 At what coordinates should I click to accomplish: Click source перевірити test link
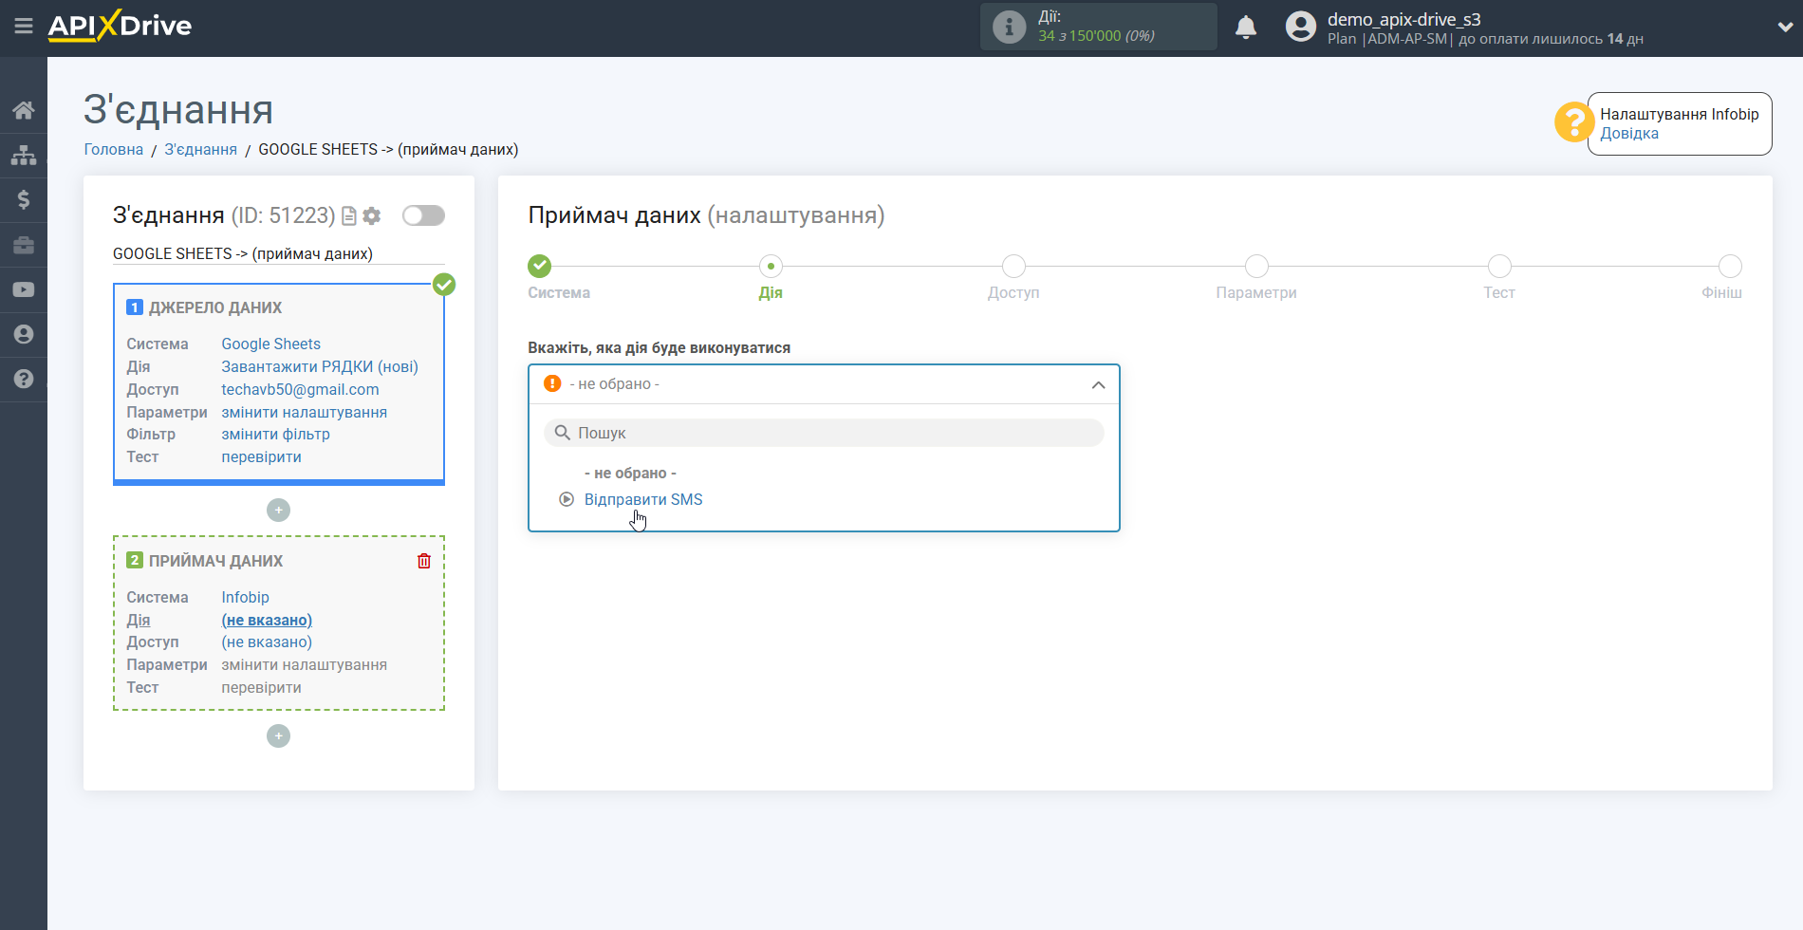tap(261, 456)
